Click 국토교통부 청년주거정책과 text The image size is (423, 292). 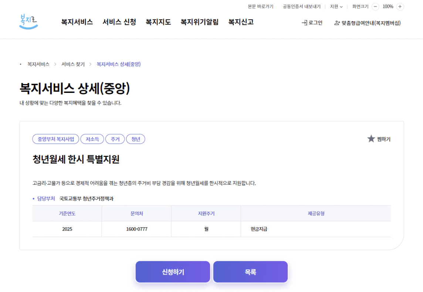(86, 199)
